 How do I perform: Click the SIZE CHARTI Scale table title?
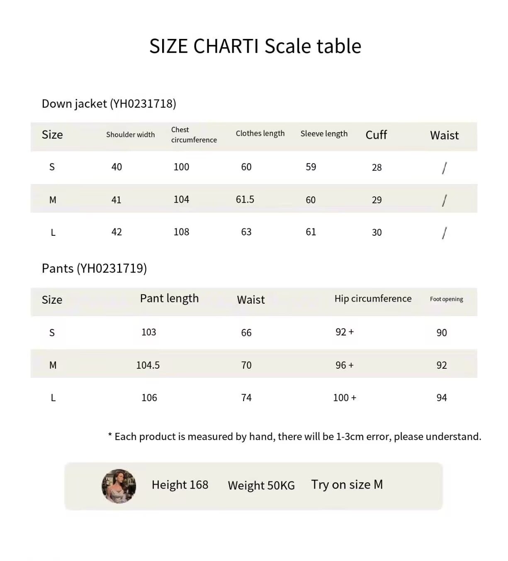coord(255,46)
